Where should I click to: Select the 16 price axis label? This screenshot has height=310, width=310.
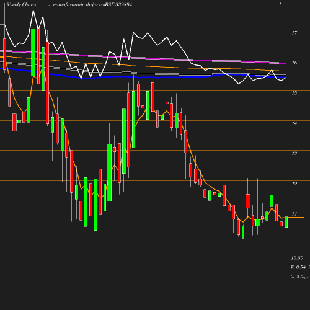294,63
